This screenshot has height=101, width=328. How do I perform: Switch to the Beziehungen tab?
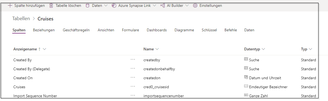[x=44, y=30]
